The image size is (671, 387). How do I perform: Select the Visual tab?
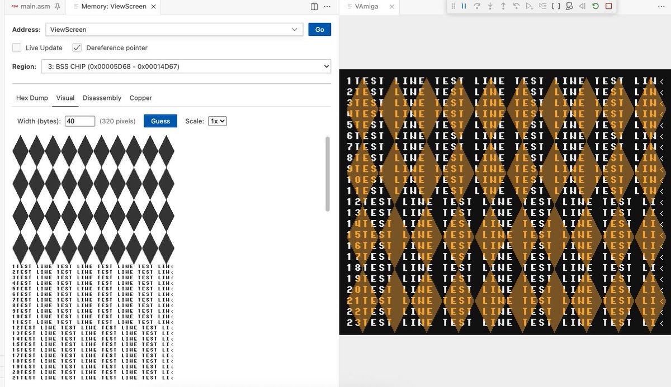tap(65, 98)
